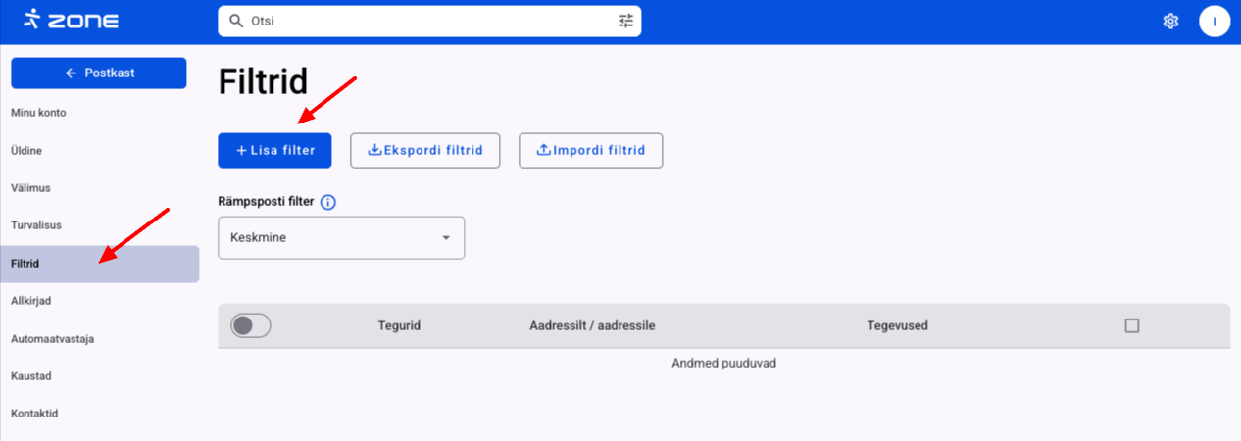Click Lisa filter button
1241x441 pixels.
click(274, 151)
